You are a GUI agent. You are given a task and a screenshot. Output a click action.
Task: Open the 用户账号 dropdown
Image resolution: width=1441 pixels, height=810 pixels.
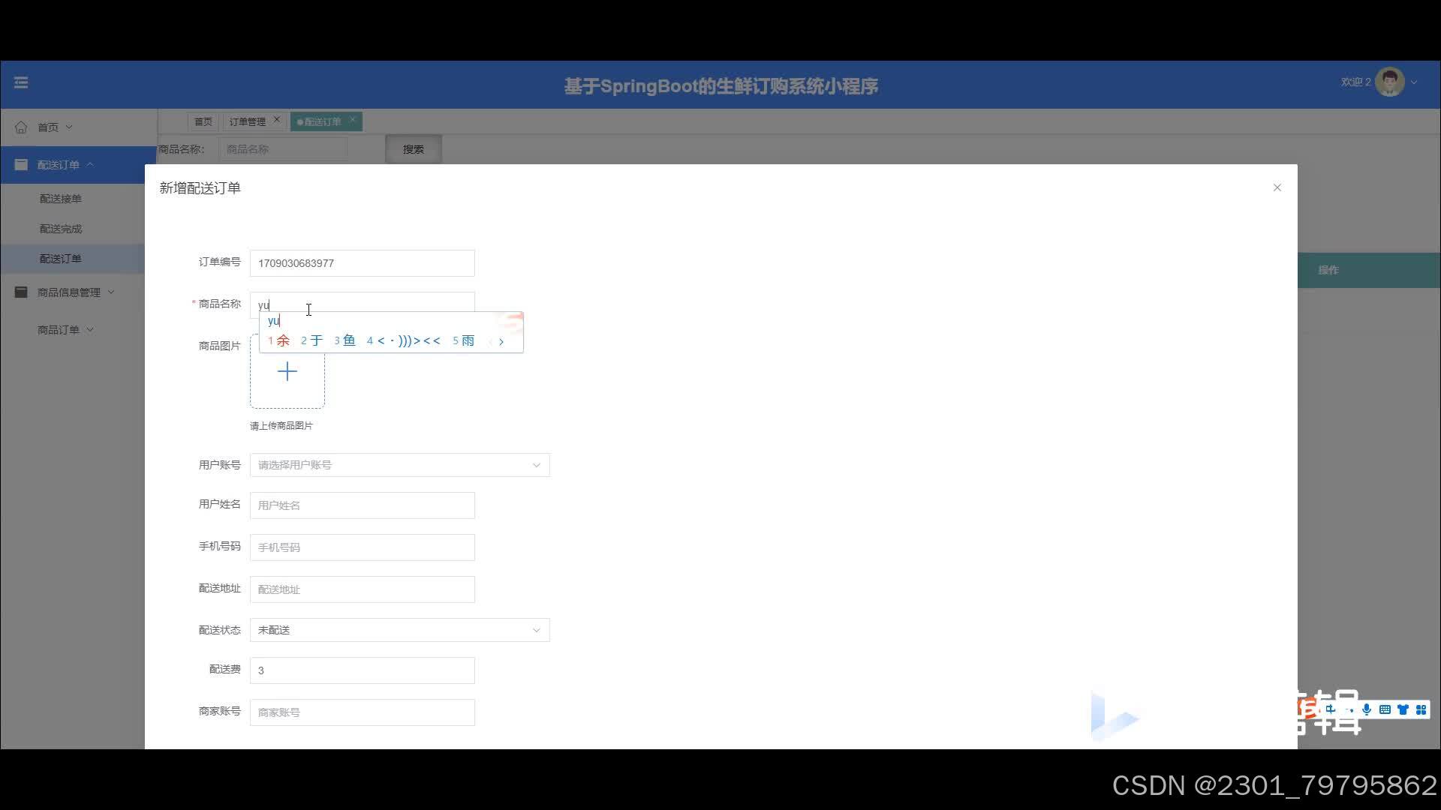point(399,465)
